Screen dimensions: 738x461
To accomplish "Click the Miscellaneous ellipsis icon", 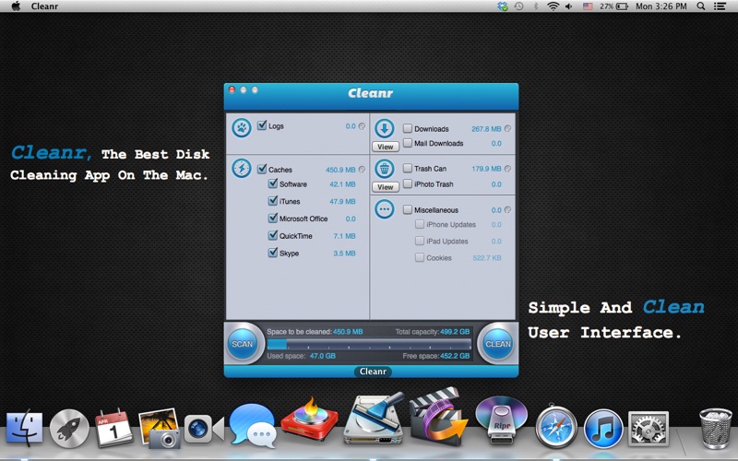I will [385, 209].
